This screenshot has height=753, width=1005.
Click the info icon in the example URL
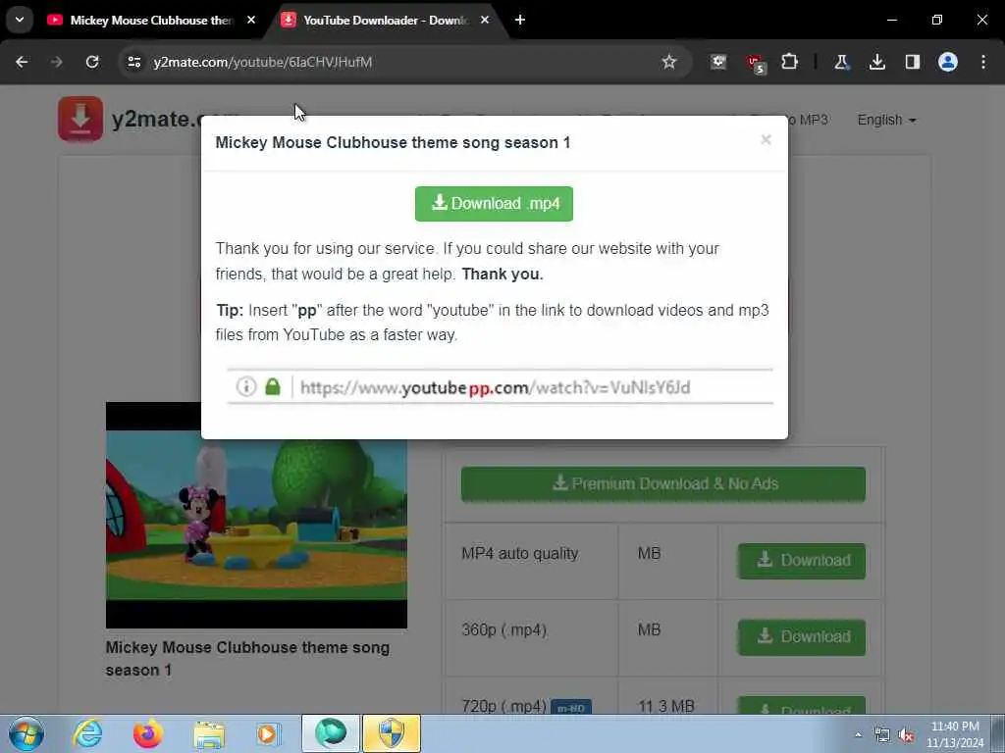click(x=246, y=386)
